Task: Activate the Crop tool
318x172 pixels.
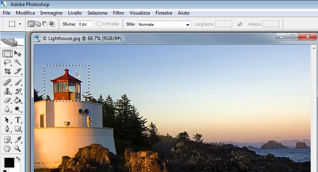Action: 7,71
